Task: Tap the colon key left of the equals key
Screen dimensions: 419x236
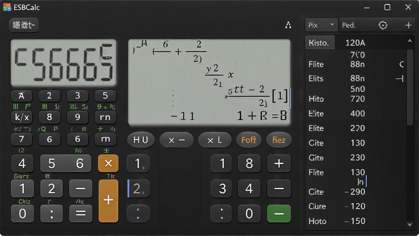Action: [52, 213]
